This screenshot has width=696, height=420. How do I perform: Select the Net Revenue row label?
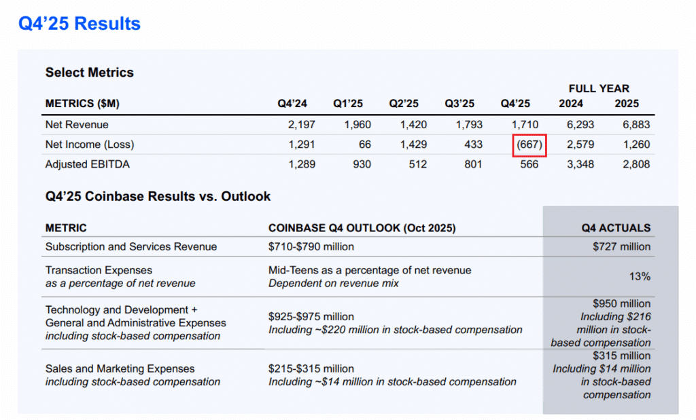pos(77,125)
